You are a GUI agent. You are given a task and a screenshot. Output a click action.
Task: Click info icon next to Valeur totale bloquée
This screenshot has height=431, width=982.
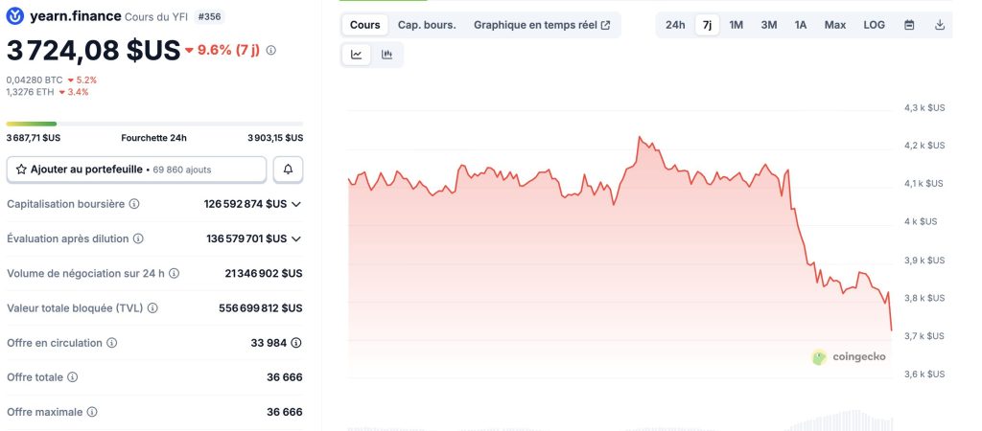152,308
